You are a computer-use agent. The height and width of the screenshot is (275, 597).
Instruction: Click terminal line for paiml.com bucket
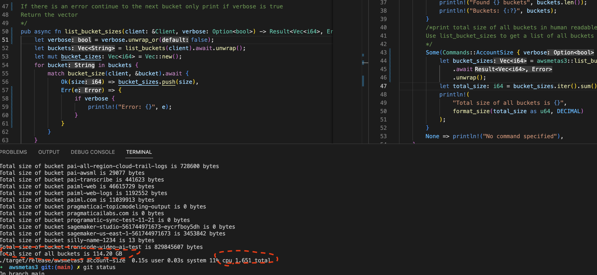77,200
